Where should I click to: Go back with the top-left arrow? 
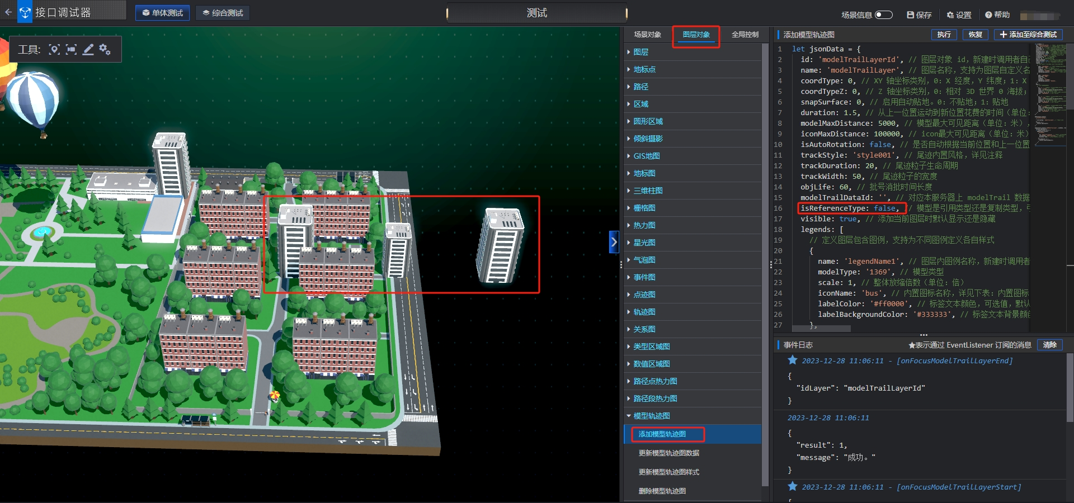(8, 11)
